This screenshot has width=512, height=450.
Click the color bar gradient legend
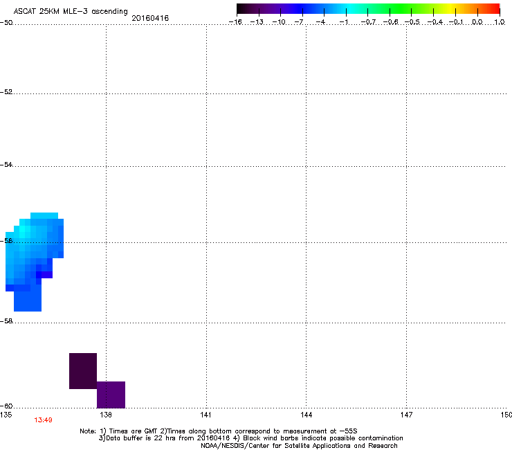click(368, 9)
